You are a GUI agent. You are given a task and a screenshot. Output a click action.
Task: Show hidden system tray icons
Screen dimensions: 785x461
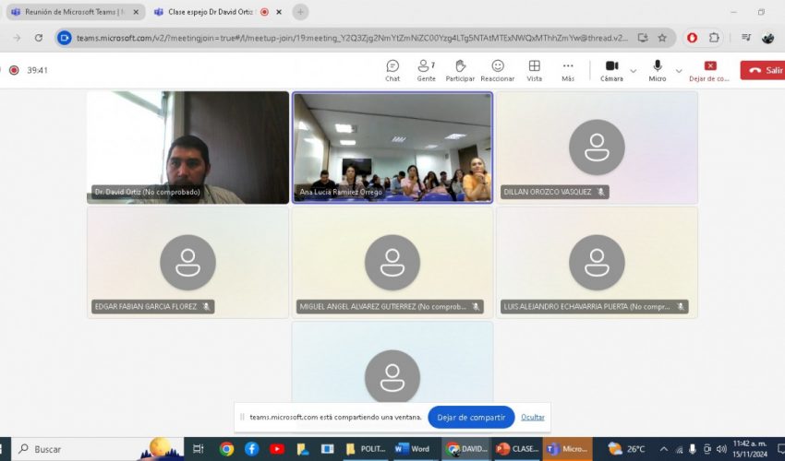(x=663, y=449)
